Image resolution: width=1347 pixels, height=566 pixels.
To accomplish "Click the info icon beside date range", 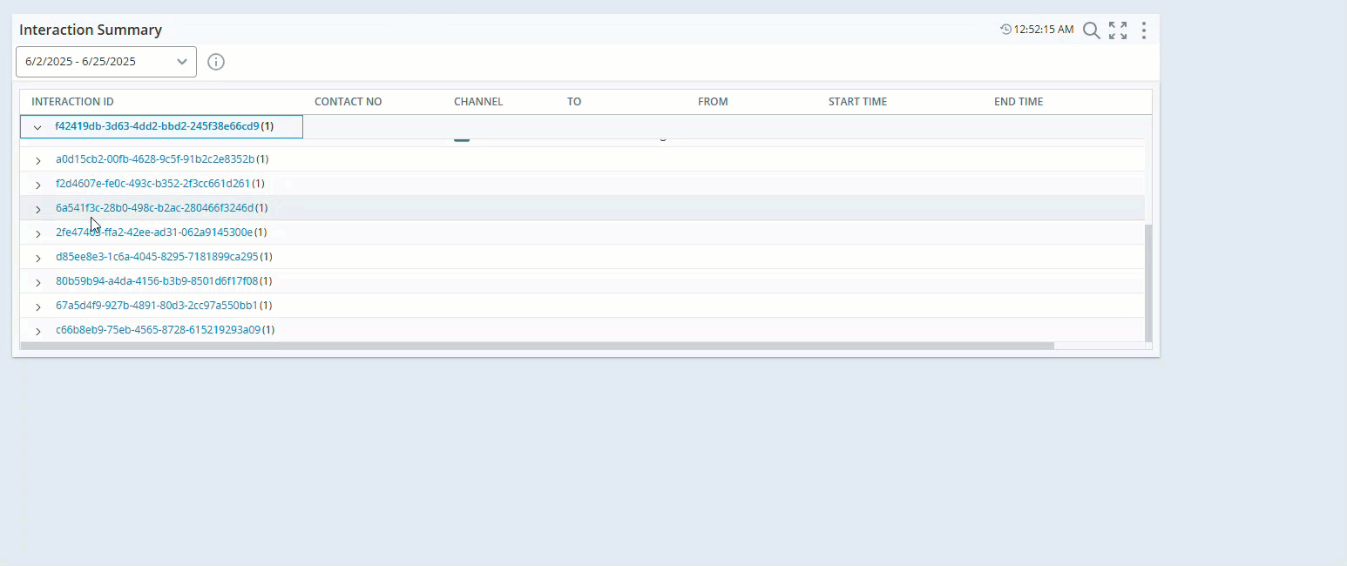I will [216, 62].
